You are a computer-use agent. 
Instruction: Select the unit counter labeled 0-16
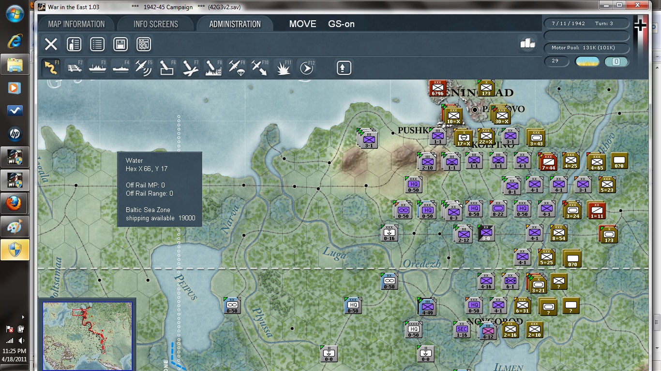389,233
